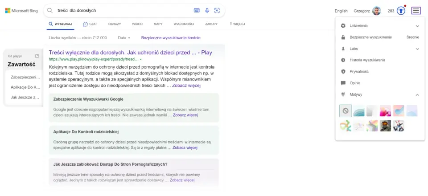The image size is (428, 196).
Task: Click the Motywy paint roller icon
Action: pos(343,94)
